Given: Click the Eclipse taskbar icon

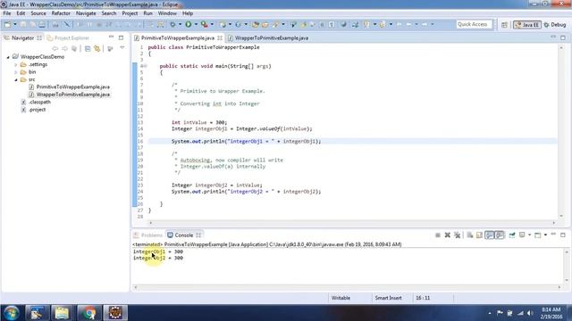Looking at the screenshot, I should tap(115, 313).
